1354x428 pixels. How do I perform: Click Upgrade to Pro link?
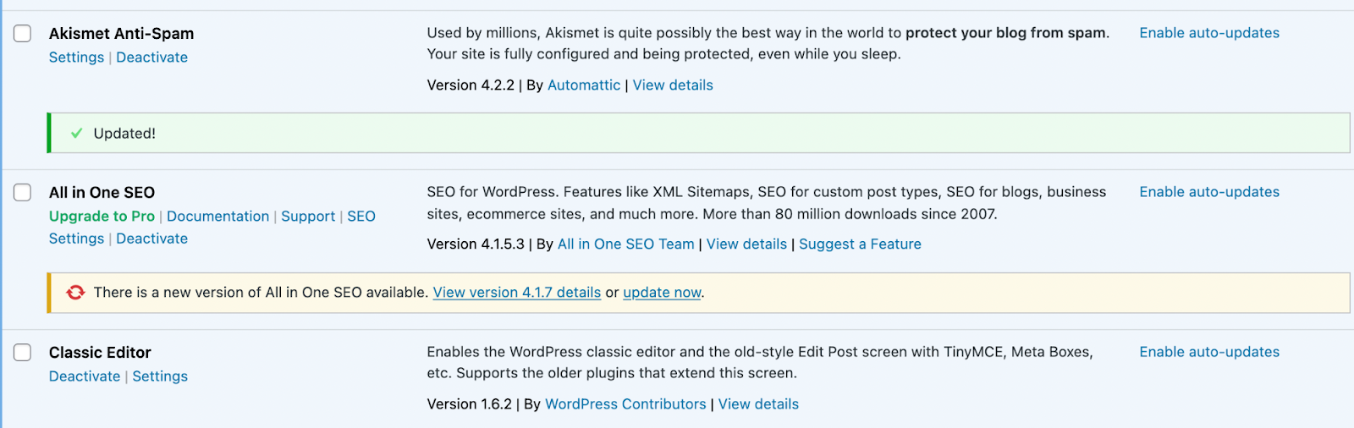click(102, 217)
